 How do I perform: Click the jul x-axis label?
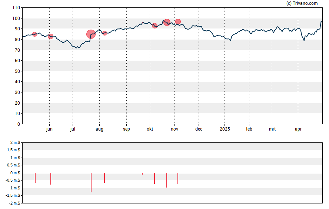click(73, 129)
